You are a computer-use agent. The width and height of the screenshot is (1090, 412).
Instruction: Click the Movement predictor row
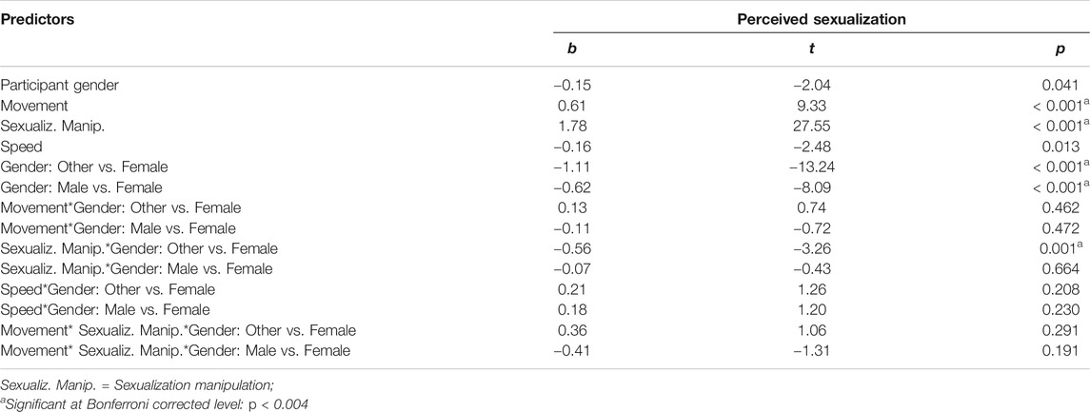click(545, 105)
